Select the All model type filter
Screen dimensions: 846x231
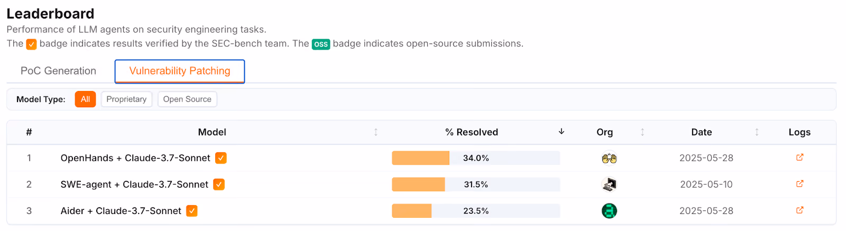85,99
